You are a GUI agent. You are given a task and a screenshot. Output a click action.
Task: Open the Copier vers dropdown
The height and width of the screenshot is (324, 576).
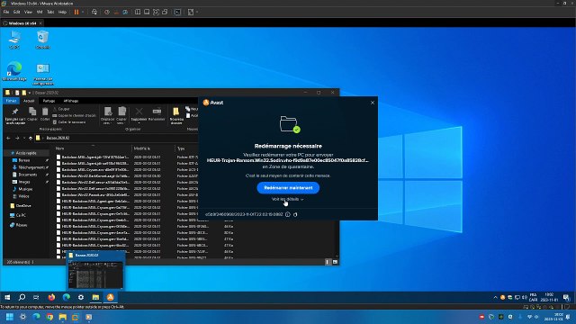pyautogui.click(x=121, y=116)
